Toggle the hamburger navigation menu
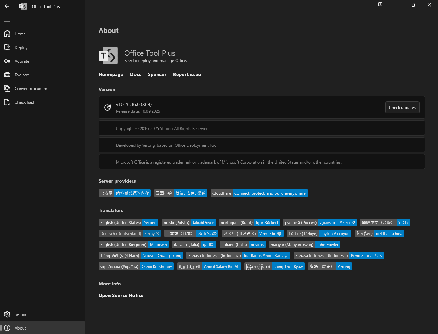The height and width of the screenshot is (334, 438). pyautogui.click(x=7, y=20)
